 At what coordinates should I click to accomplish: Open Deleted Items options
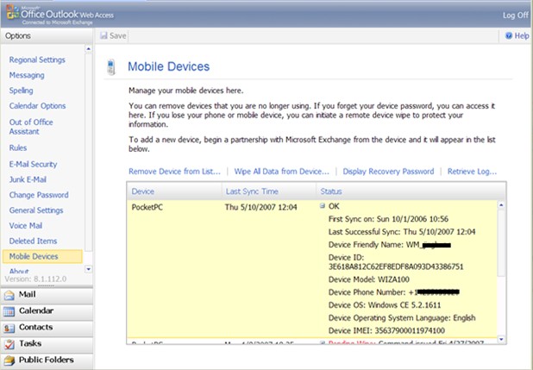pos(33,241)
